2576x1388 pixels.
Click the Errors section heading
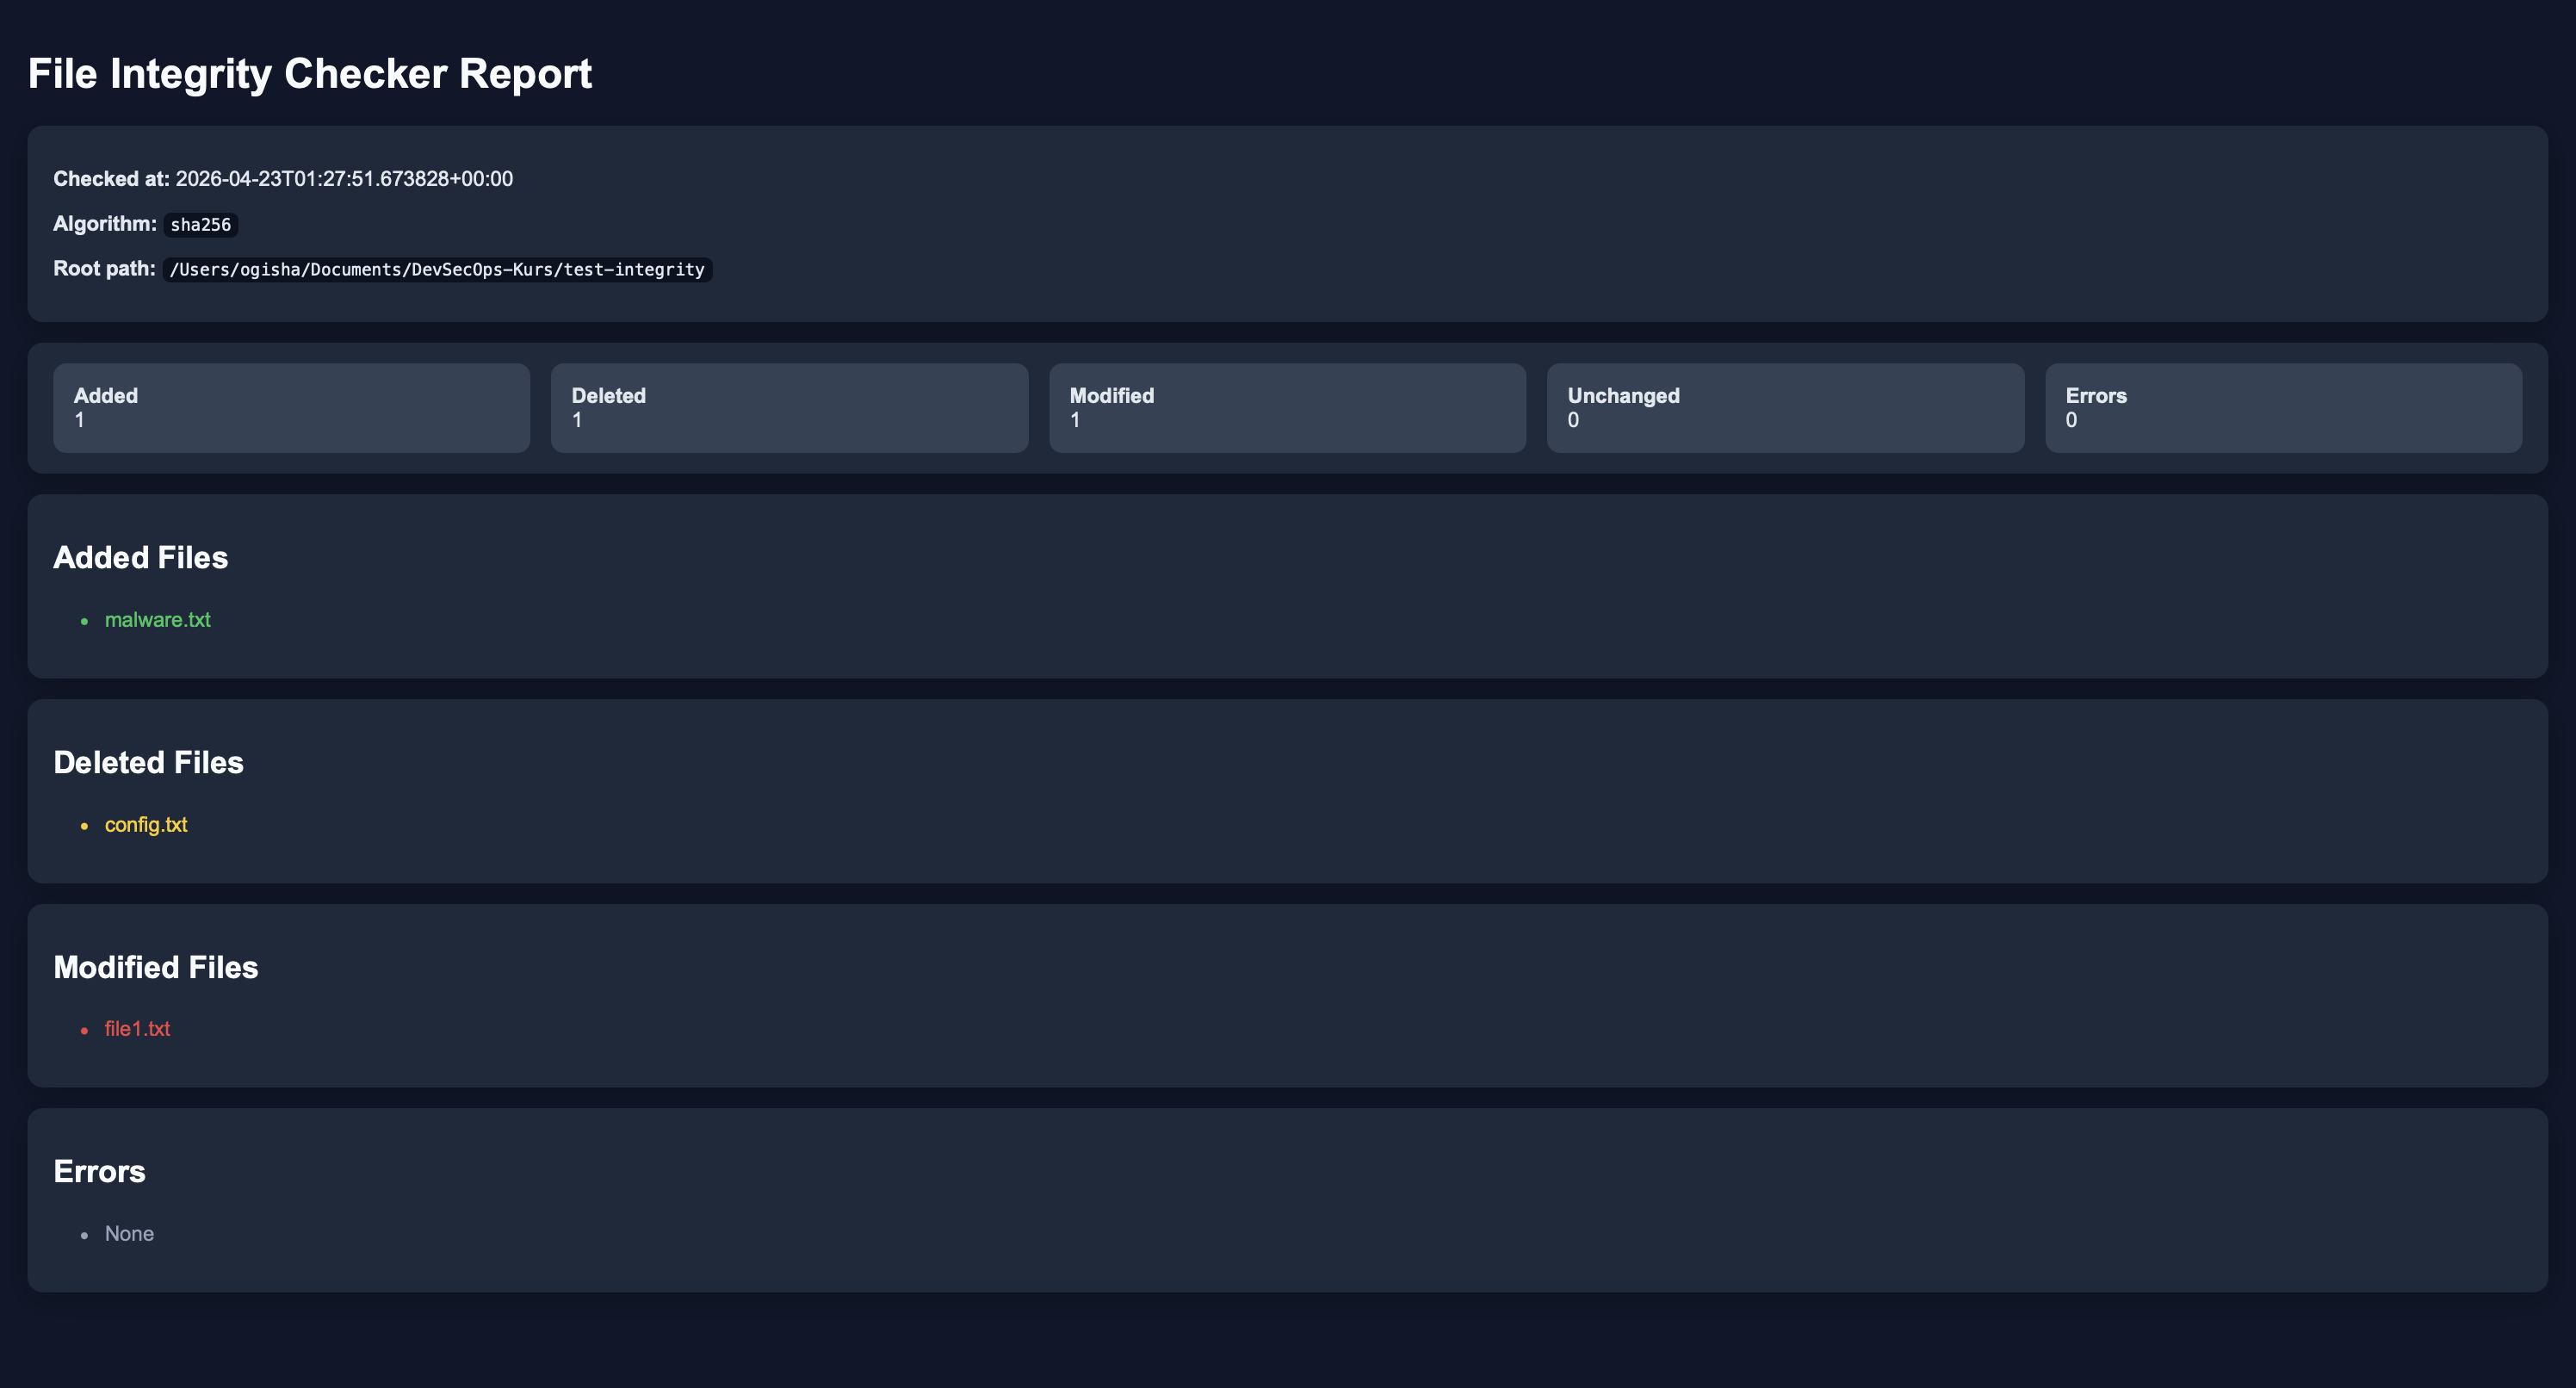click(100, 1172)
